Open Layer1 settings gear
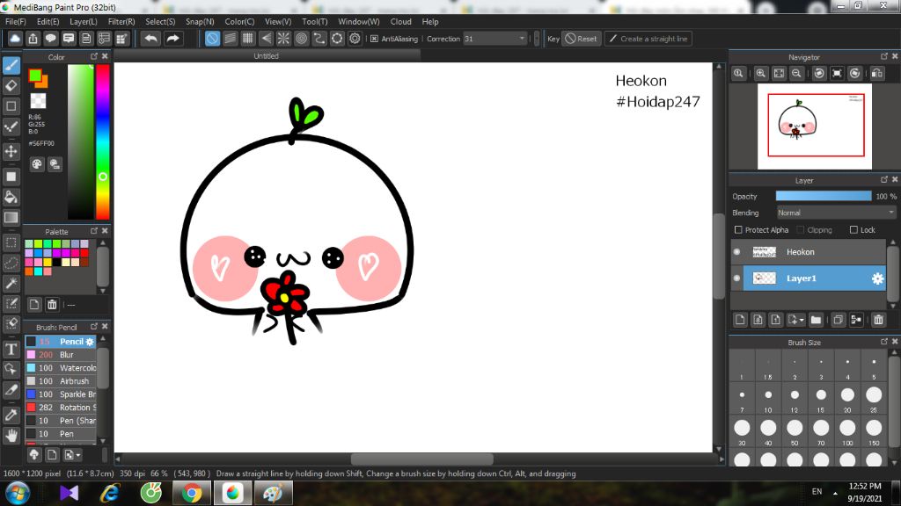Viewport: 901px width, 506px height. click(x=877, y=278)
